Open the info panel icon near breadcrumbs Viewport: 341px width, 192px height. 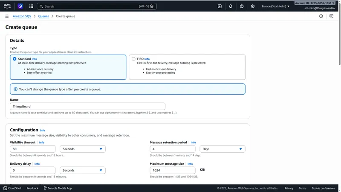[x=321, y=16]
